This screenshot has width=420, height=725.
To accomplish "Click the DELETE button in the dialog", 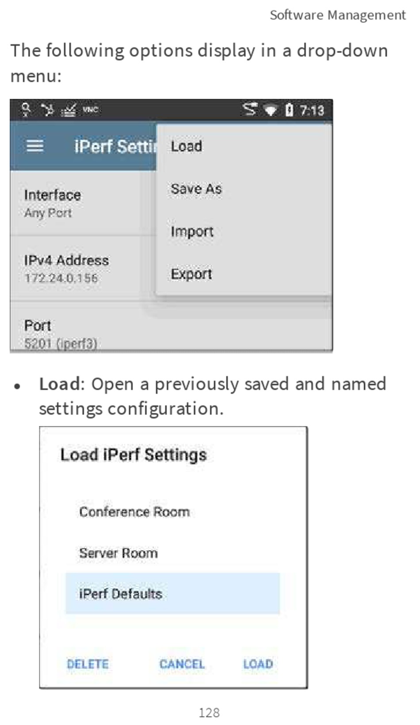I will (x=88, y=664).
